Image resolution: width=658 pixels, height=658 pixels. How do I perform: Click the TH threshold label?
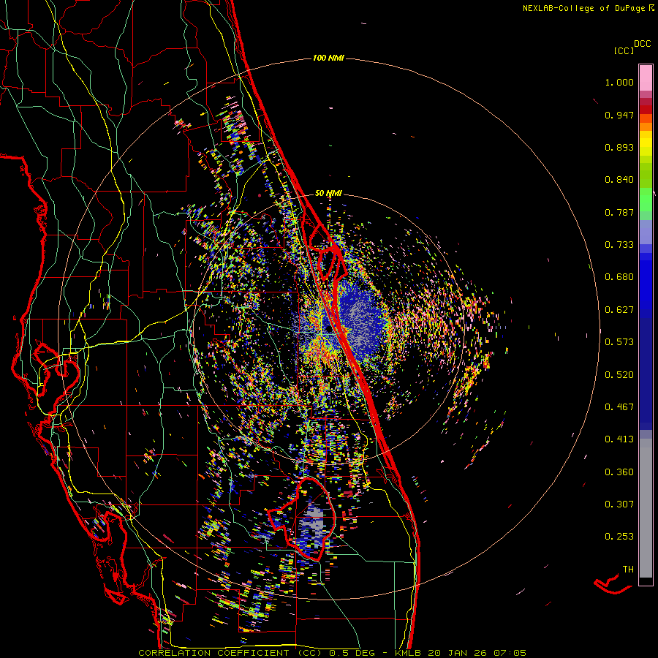pyautogui.click(x=628, y=570)
